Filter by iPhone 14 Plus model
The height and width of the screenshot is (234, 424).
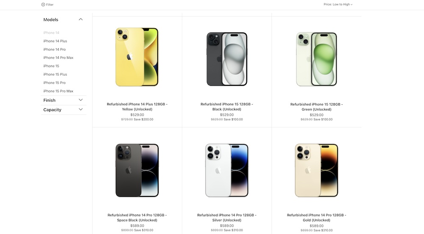55,41
